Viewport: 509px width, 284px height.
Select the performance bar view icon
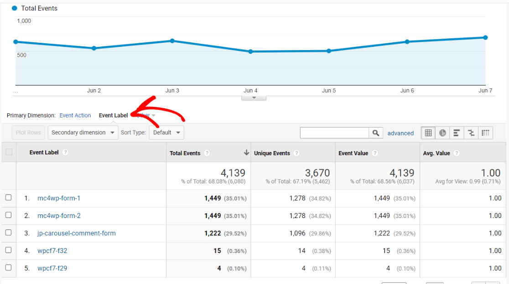pyautogui.click(x=457, y=133)
